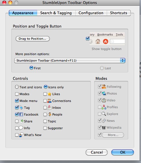Viewport: 141px width, 163px height.
Task: Click the Profiles mode icon
Action: (x=104, y=107)
